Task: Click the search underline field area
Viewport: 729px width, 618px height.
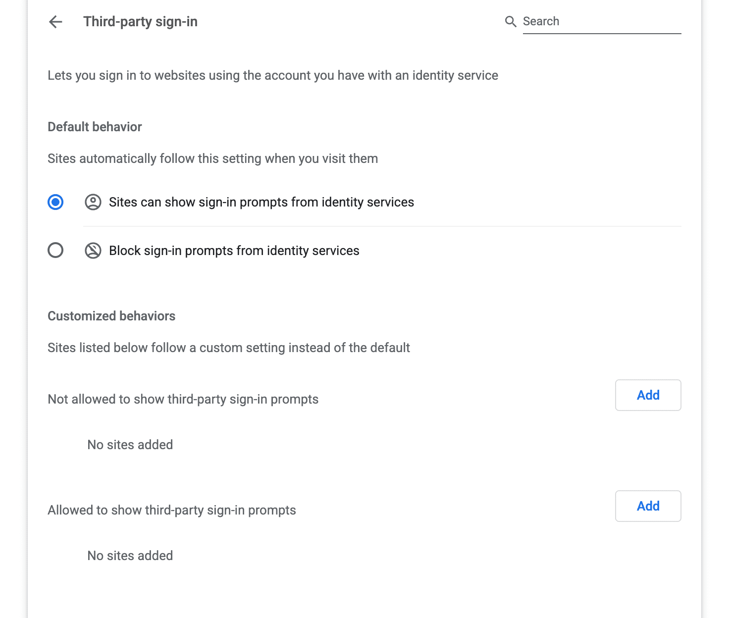Action: click(602, 30)
